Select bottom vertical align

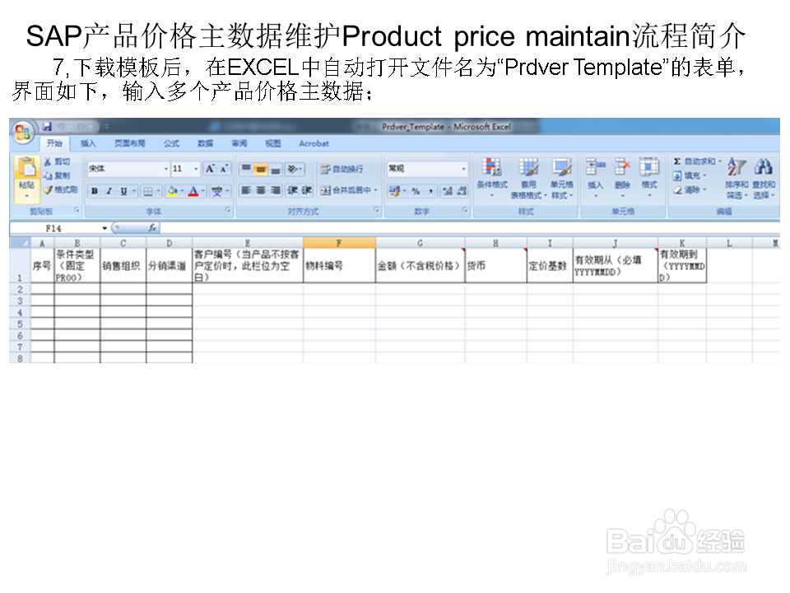pyautogui.click(x=275, y=169)
